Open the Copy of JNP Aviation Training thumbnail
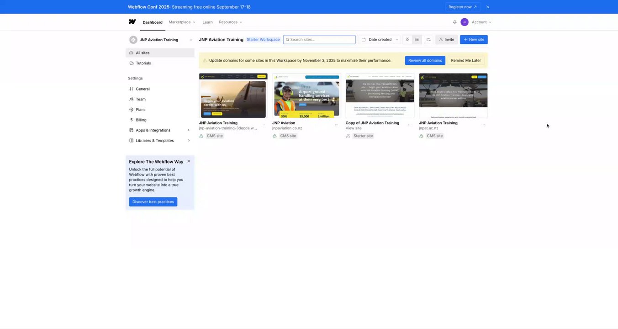This screenshot has width=618, height=329. coord(380,96)
